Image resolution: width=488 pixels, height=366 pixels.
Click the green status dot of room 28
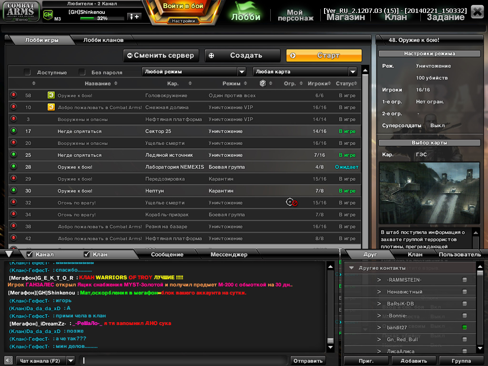pos(14,166)
